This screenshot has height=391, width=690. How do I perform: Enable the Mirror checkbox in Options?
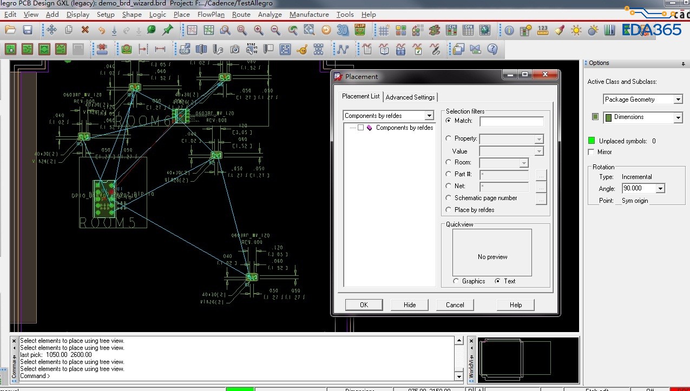(x=591, y=152)
